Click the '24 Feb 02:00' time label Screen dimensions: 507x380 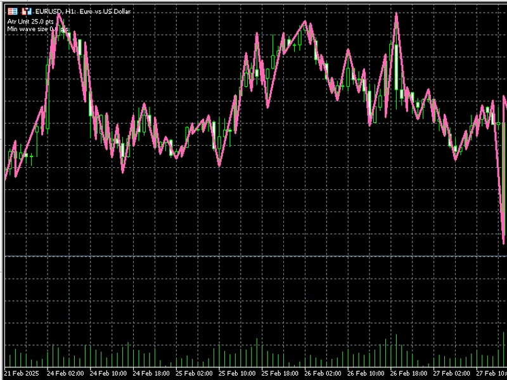[x=65, y=373]
